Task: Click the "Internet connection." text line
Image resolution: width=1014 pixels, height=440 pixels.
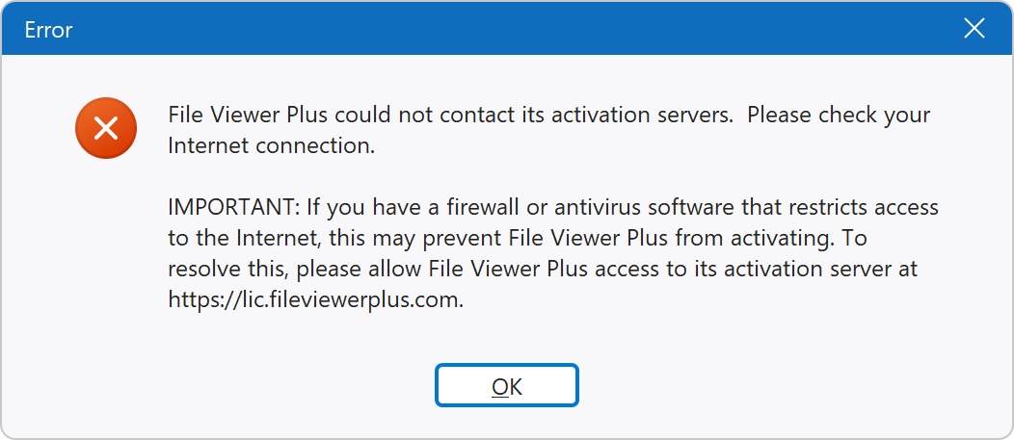Action: click(x=272, y=146)
